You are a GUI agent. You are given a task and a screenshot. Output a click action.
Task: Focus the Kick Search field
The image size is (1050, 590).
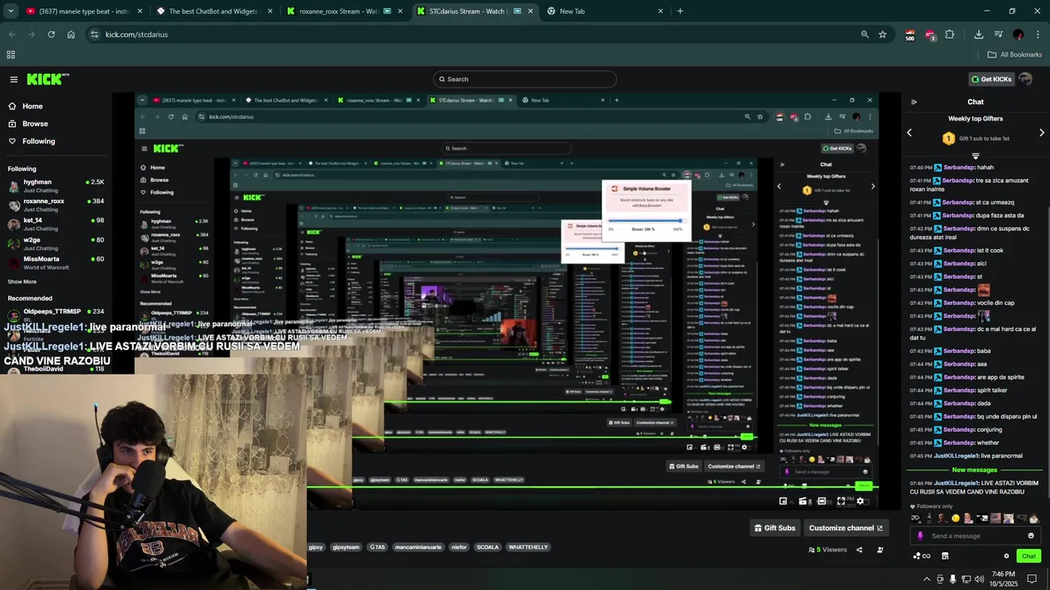[525, 79]
